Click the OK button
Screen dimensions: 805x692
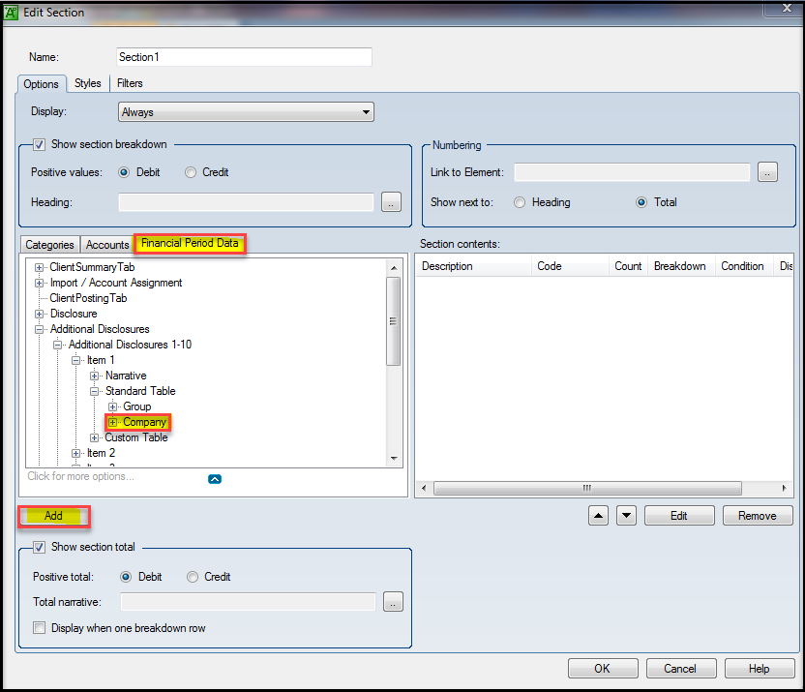click(603, 668)
